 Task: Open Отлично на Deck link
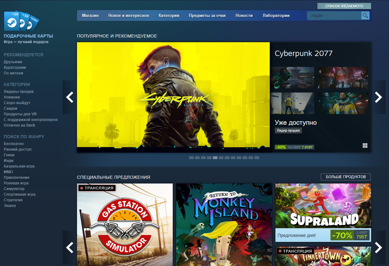19,125
